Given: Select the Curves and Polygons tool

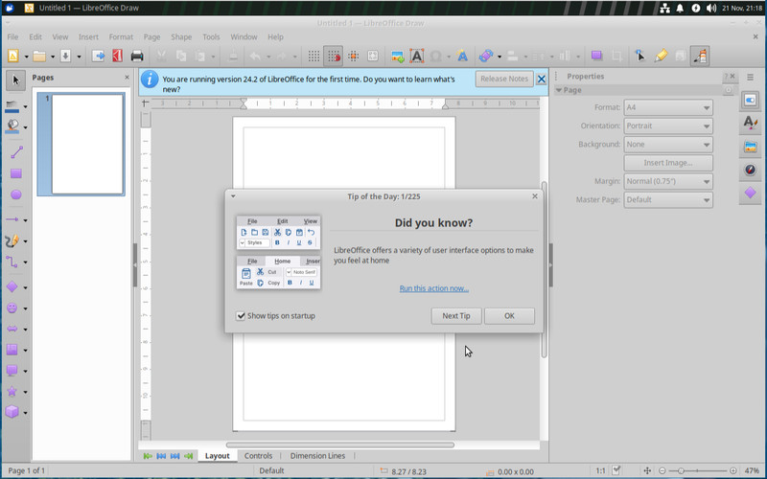Looking at the screenshot, I should click(12, 241).
